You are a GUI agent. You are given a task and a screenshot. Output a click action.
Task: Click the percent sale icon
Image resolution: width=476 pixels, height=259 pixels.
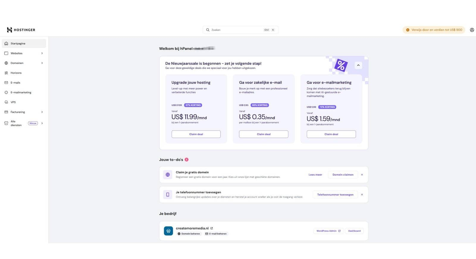tap(341, 66)
